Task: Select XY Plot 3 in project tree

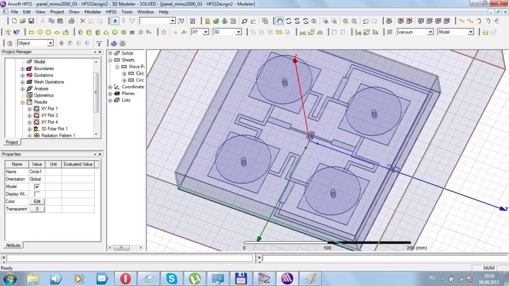Action: pyautogui.click(x=49, y=115)
